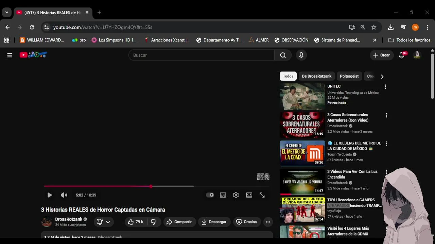Image resolution: width=435 pixels, height=244 pixels.
Task: Click the #drossrotzank hashtag
Action: [x=110, y=238]
